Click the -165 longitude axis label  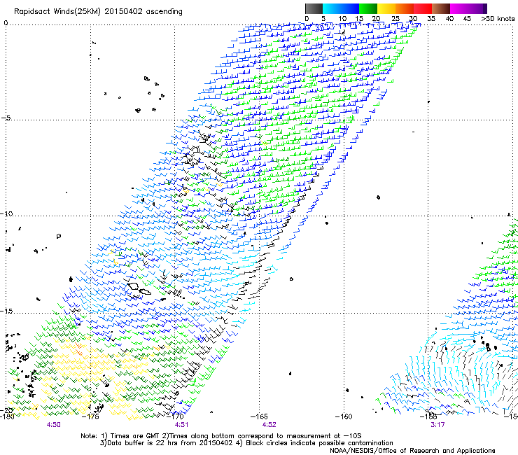tap(260, 416)
